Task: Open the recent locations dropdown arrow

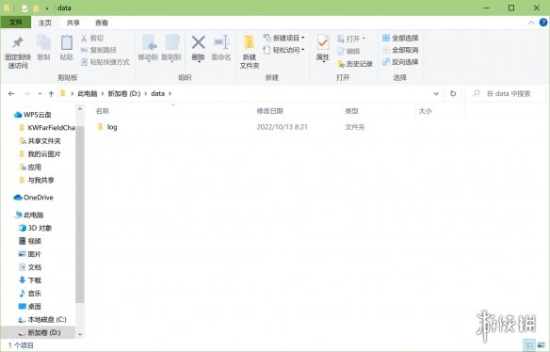Action: pyautogui.click(x=40, y=93)
